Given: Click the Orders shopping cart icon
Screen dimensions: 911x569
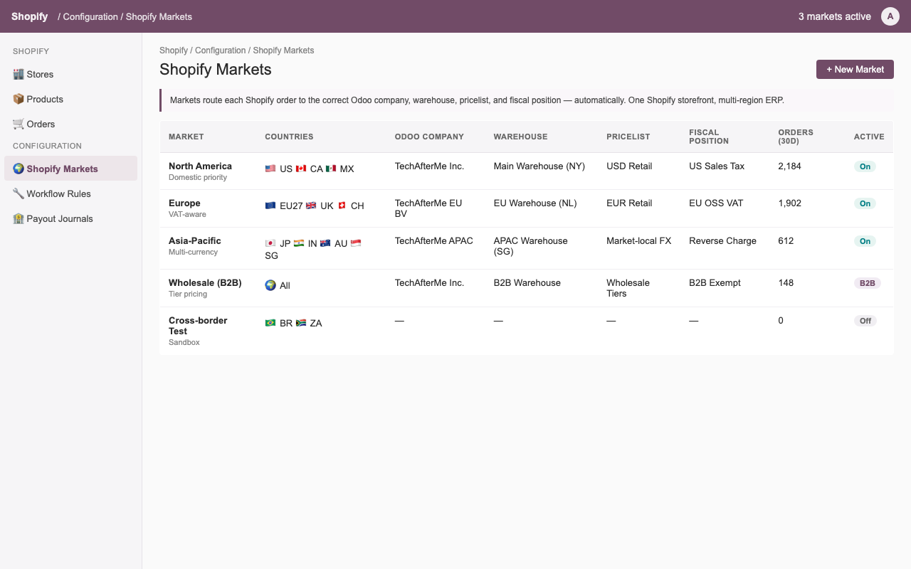Looking at the screenshot, I should tap(19, 124).
